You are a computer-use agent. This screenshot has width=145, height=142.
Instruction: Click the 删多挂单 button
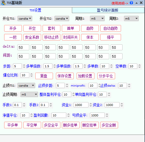pyautogui.click(x=71, y=125)
